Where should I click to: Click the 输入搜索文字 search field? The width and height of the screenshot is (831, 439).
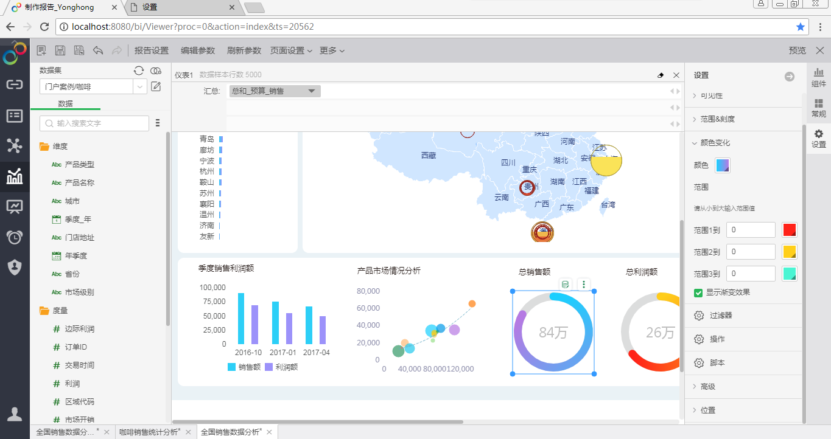click(x=94, y=123)
